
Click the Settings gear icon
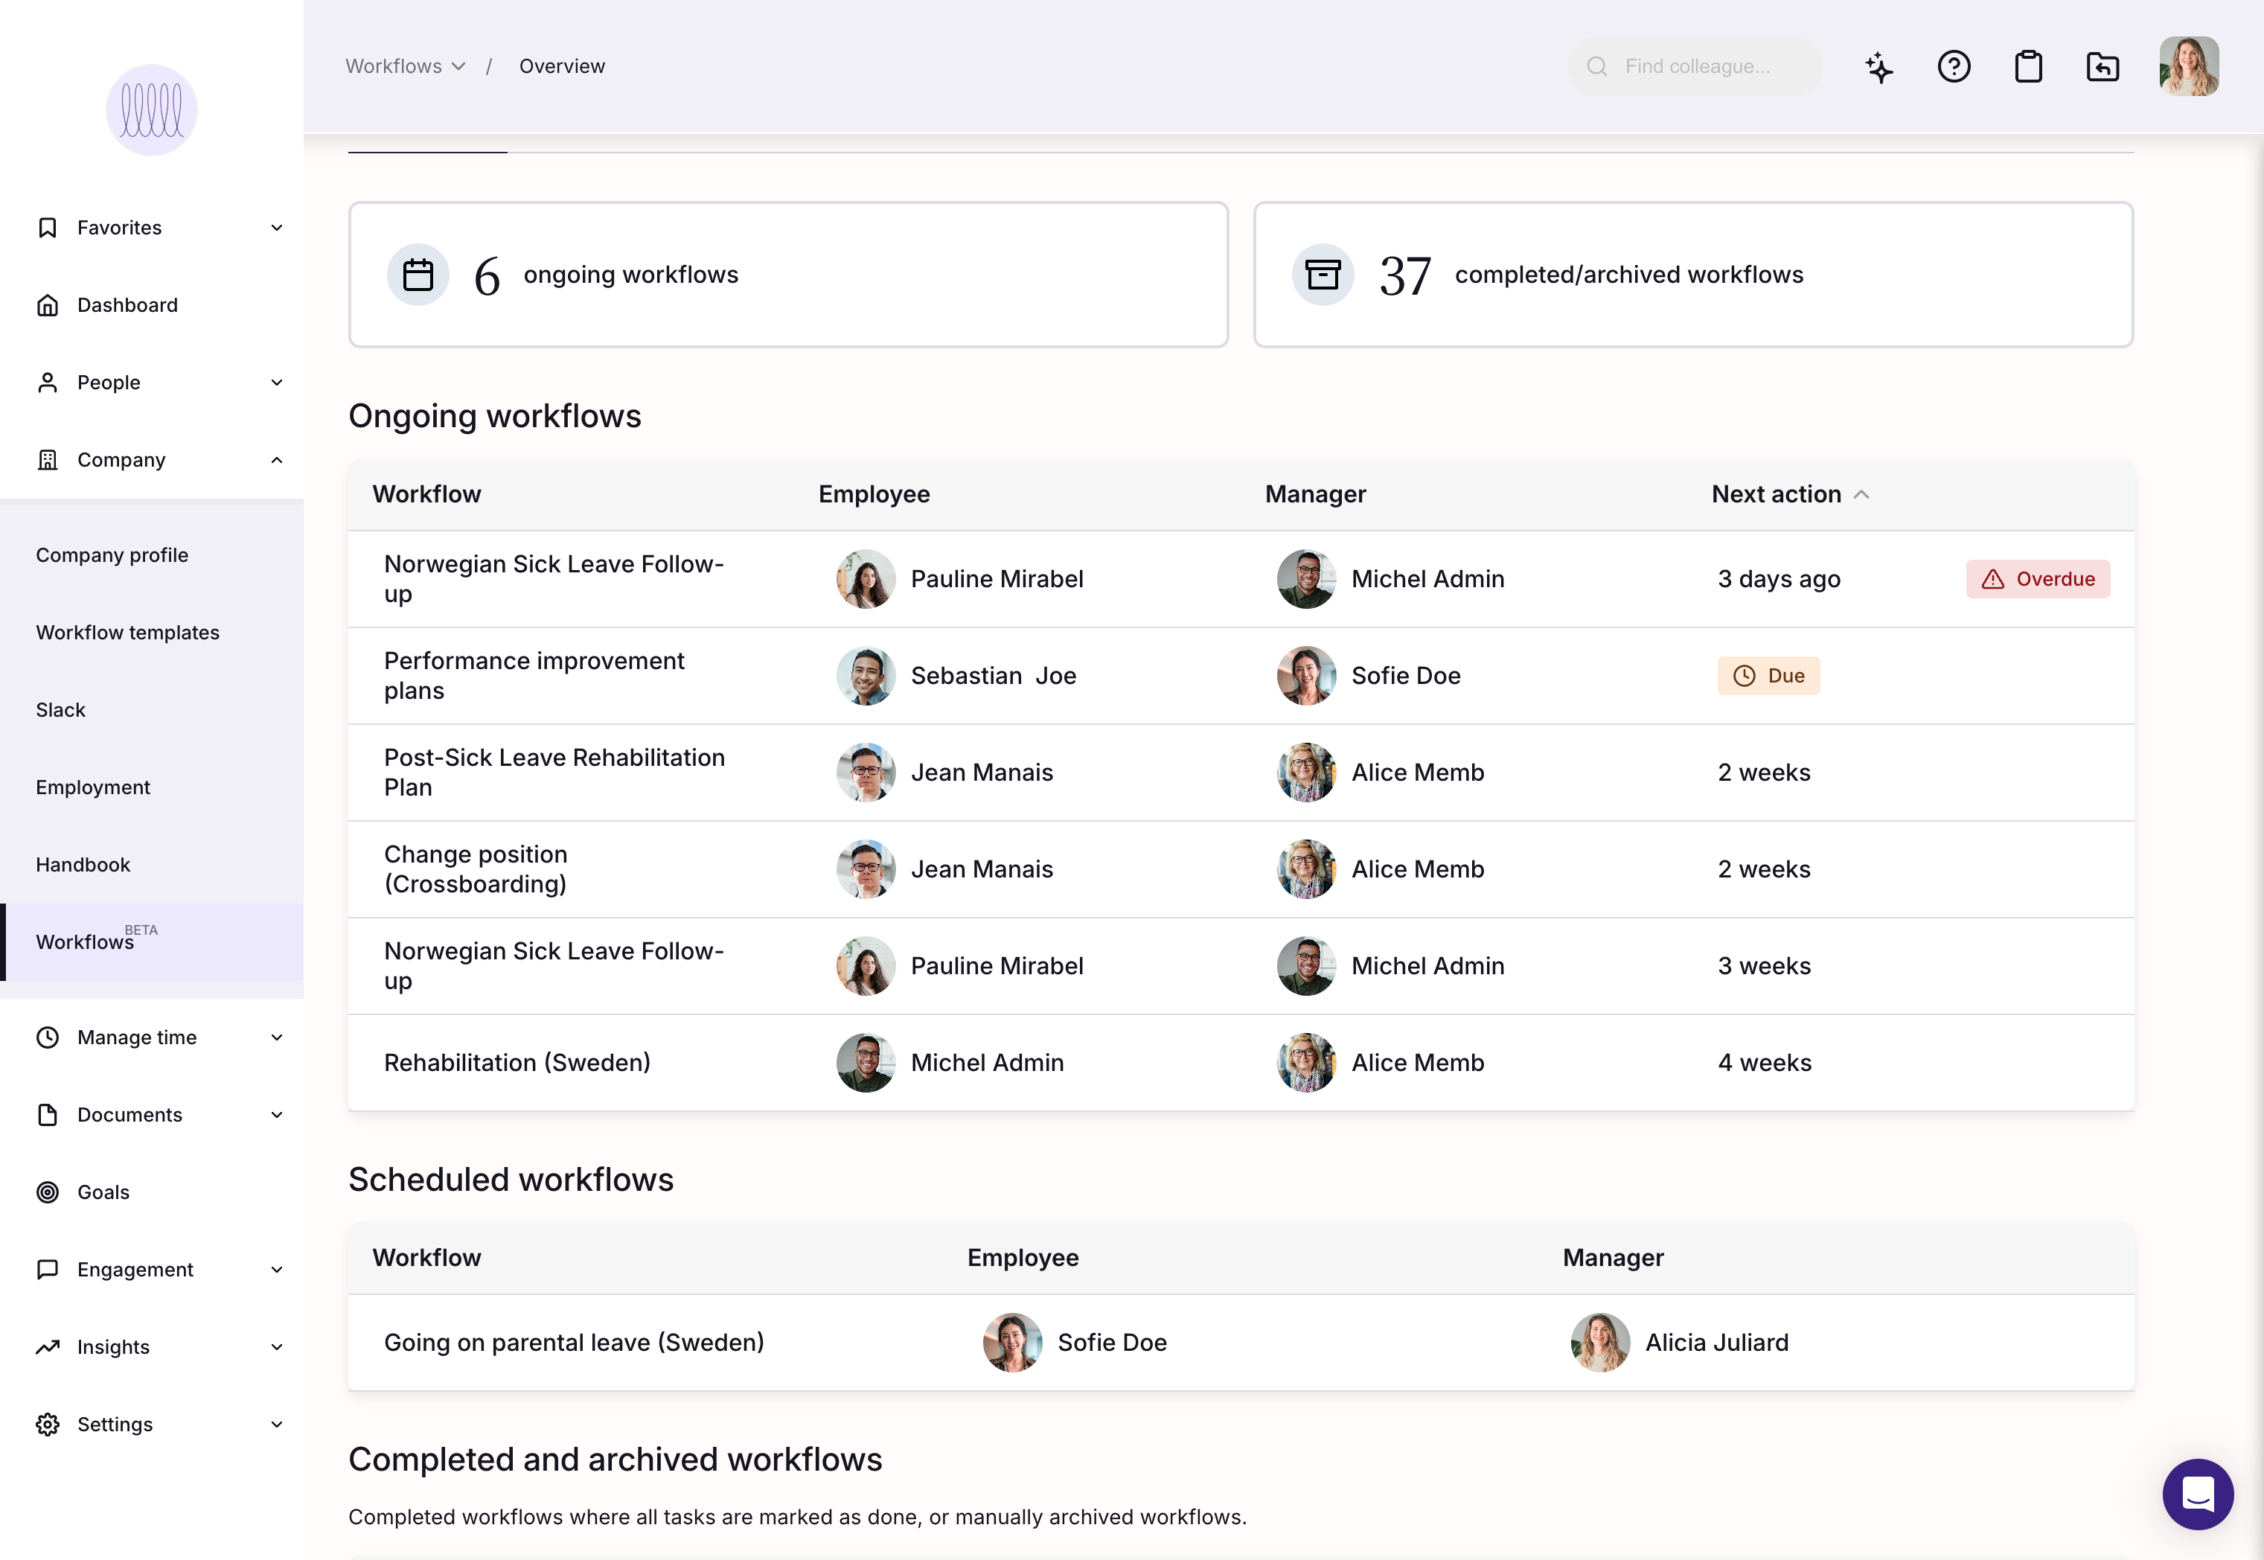click(47, 1424)
